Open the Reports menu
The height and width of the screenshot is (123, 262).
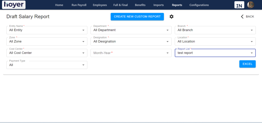pos(177,5)
